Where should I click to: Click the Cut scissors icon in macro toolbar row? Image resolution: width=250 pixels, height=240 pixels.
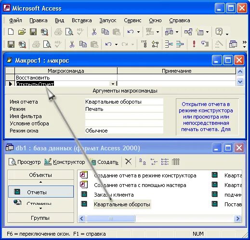72,44
